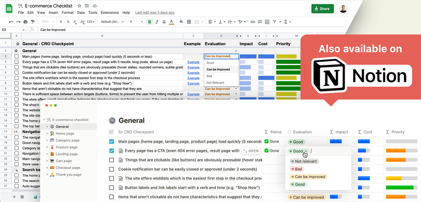
Task: Open the Name box dropdown arrow
Action: click(x=23, y=30)
